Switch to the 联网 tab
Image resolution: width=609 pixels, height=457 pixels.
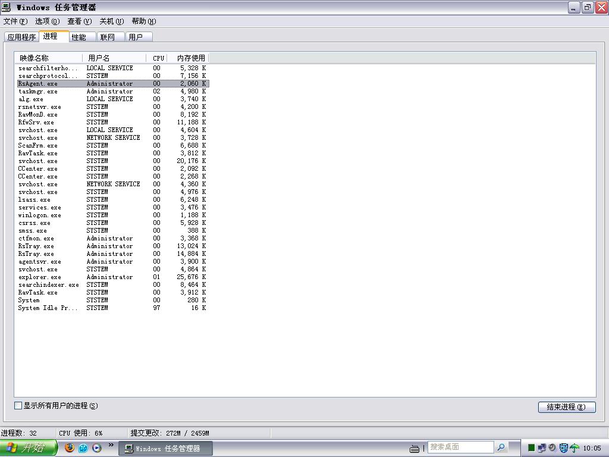pos(110,37)
